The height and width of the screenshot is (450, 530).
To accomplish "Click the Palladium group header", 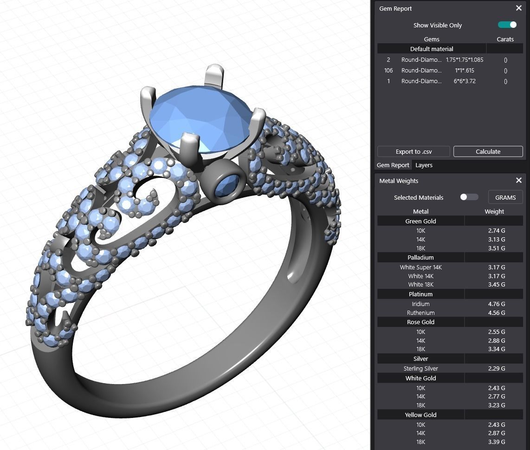I will (x=450, y=257).
